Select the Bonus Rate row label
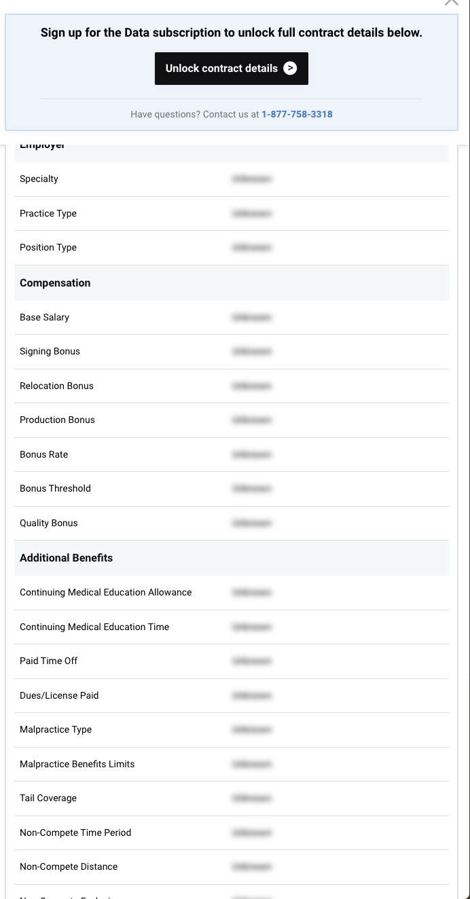 (x=43, y=454)
